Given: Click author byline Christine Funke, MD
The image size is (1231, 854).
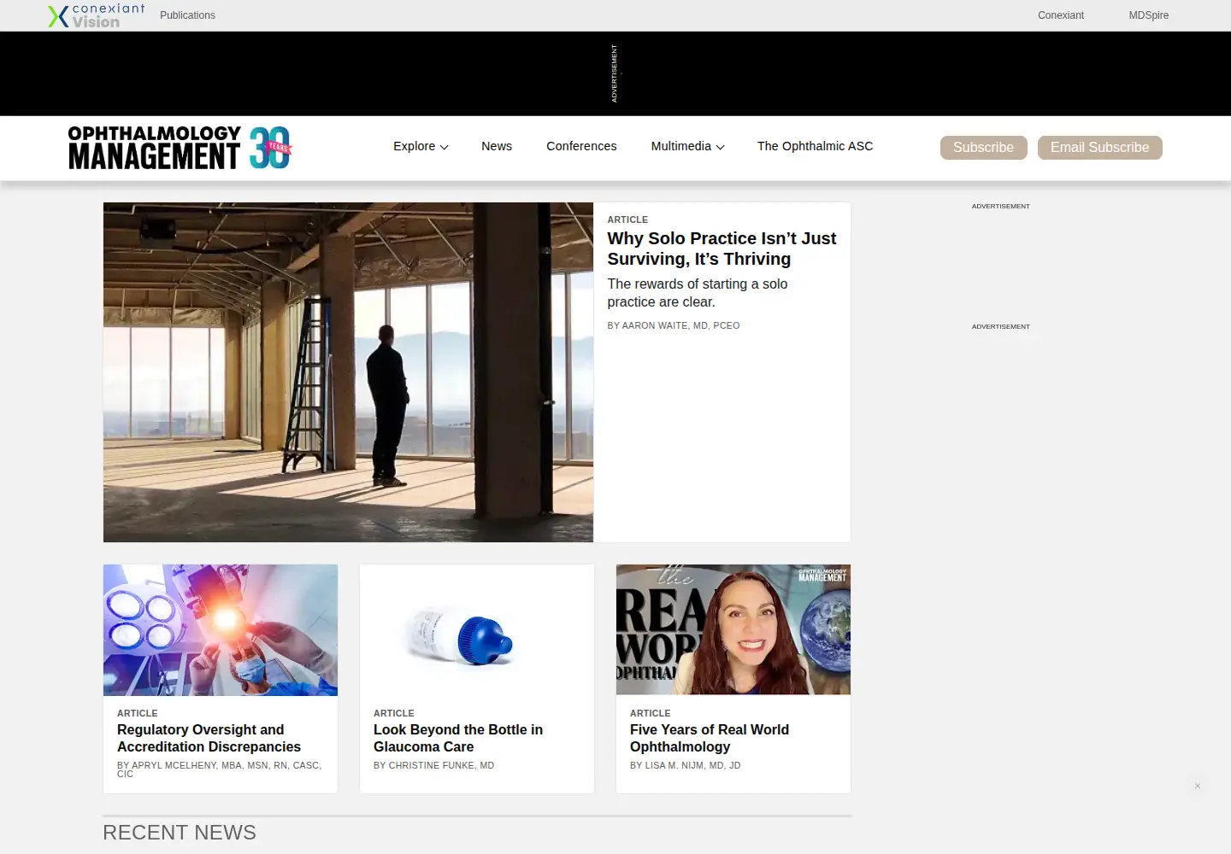Looking at the screenshot, I should pyautogui.click(x=433, y=766).
